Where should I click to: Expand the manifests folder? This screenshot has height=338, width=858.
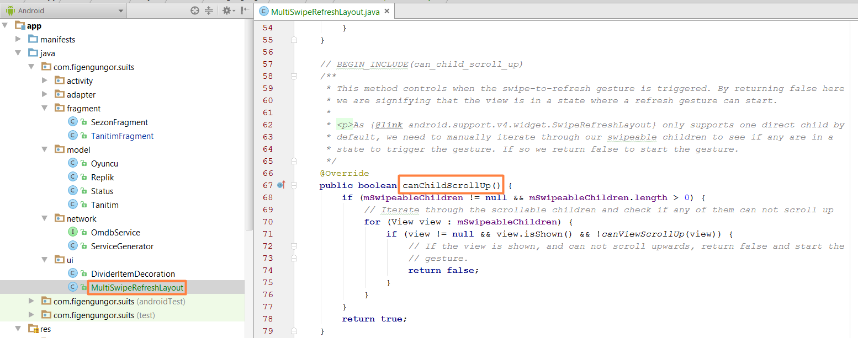click(18, 39)
